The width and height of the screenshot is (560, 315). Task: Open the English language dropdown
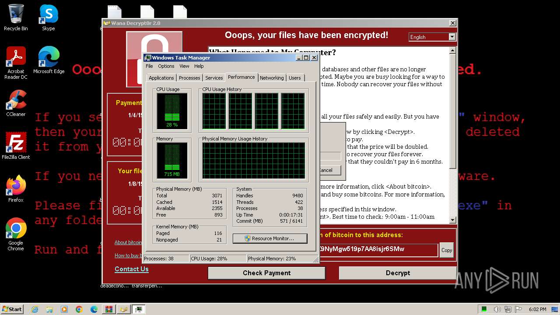pyautogui.click(x=432, y=37)
